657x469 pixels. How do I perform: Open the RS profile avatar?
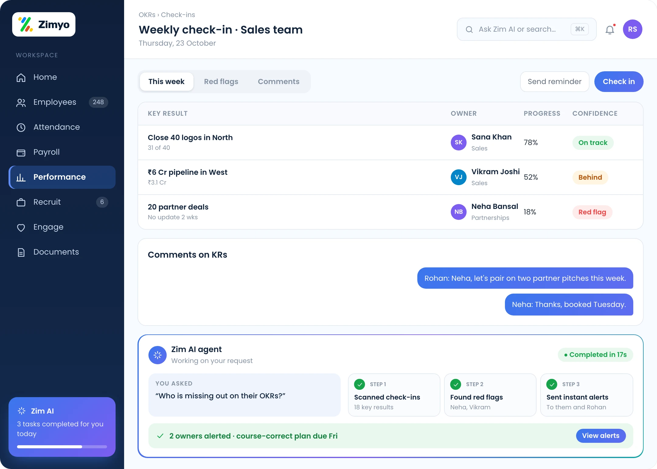coord(632,29)
